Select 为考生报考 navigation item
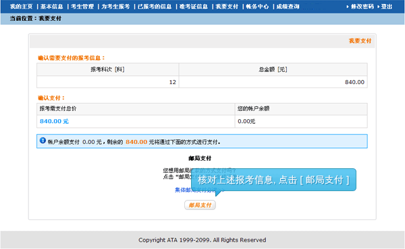 click(115, 7)
